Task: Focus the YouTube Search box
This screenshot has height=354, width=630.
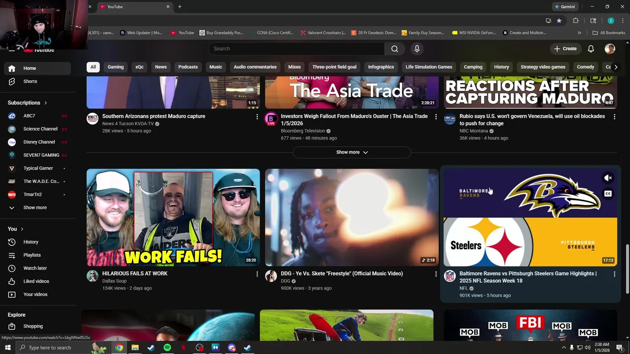Action: pos(296,49)
